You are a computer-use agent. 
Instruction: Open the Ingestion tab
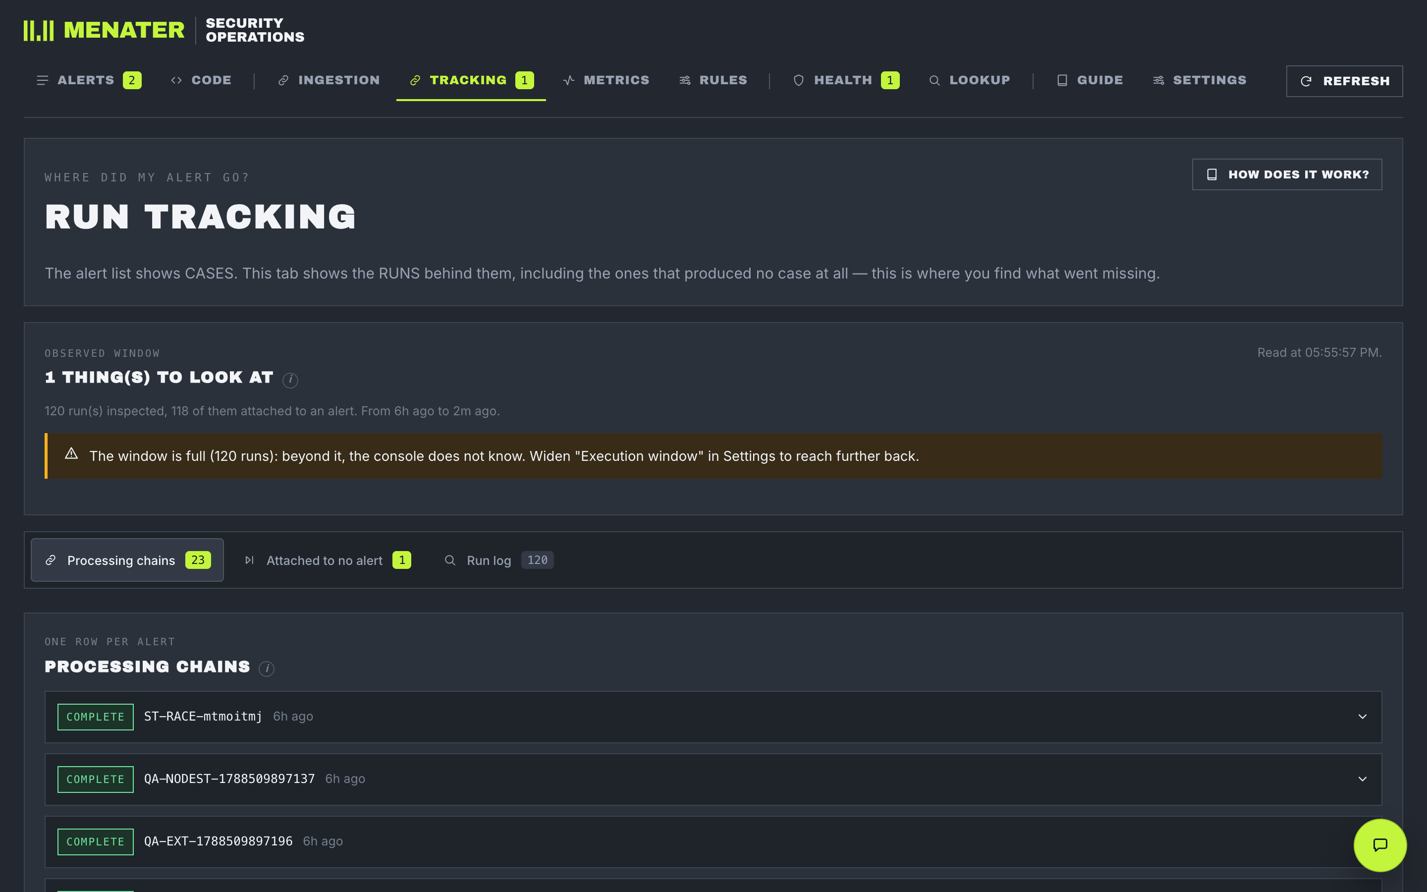[x=329, y=80]
